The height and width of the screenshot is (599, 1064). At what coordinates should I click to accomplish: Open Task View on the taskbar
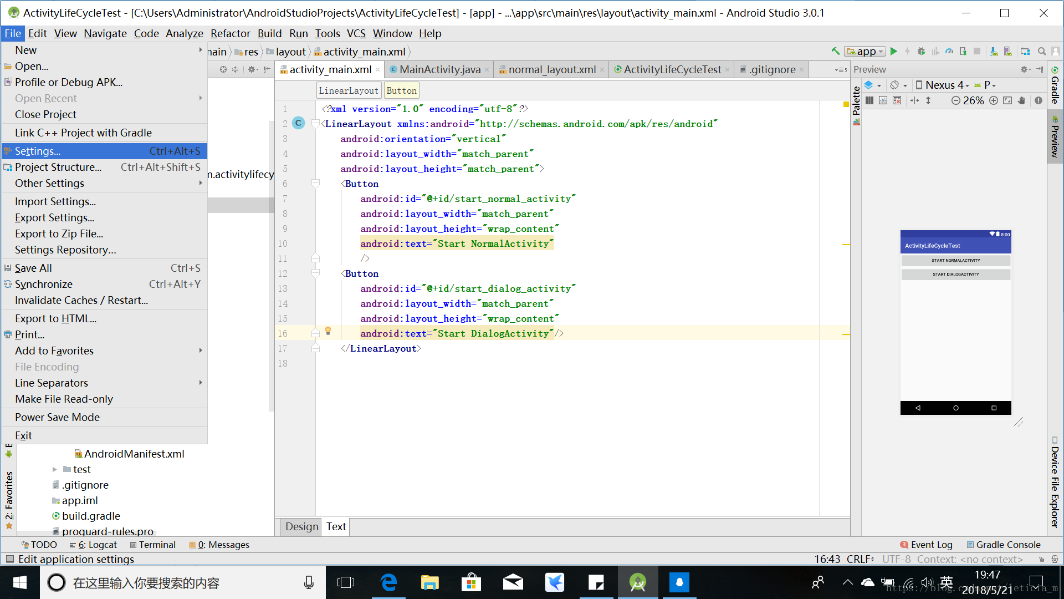click(x=346, y=582)
